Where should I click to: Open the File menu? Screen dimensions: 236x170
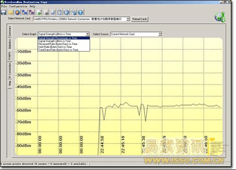[x=4, y=7]
